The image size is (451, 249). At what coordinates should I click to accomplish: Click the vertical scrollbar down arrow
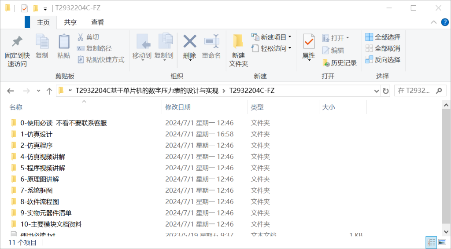pyautogui.click(x=446, y=231)
